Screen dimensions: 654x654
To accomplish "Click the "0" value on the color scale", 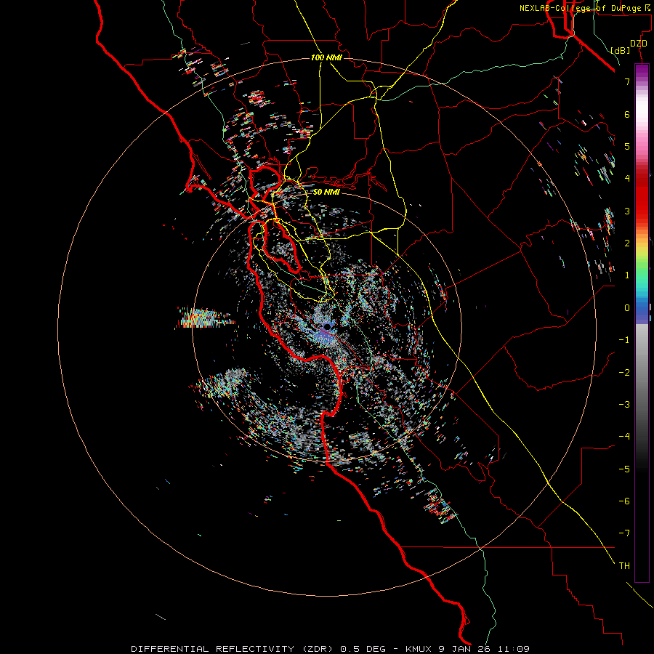I will pos(627,308).
